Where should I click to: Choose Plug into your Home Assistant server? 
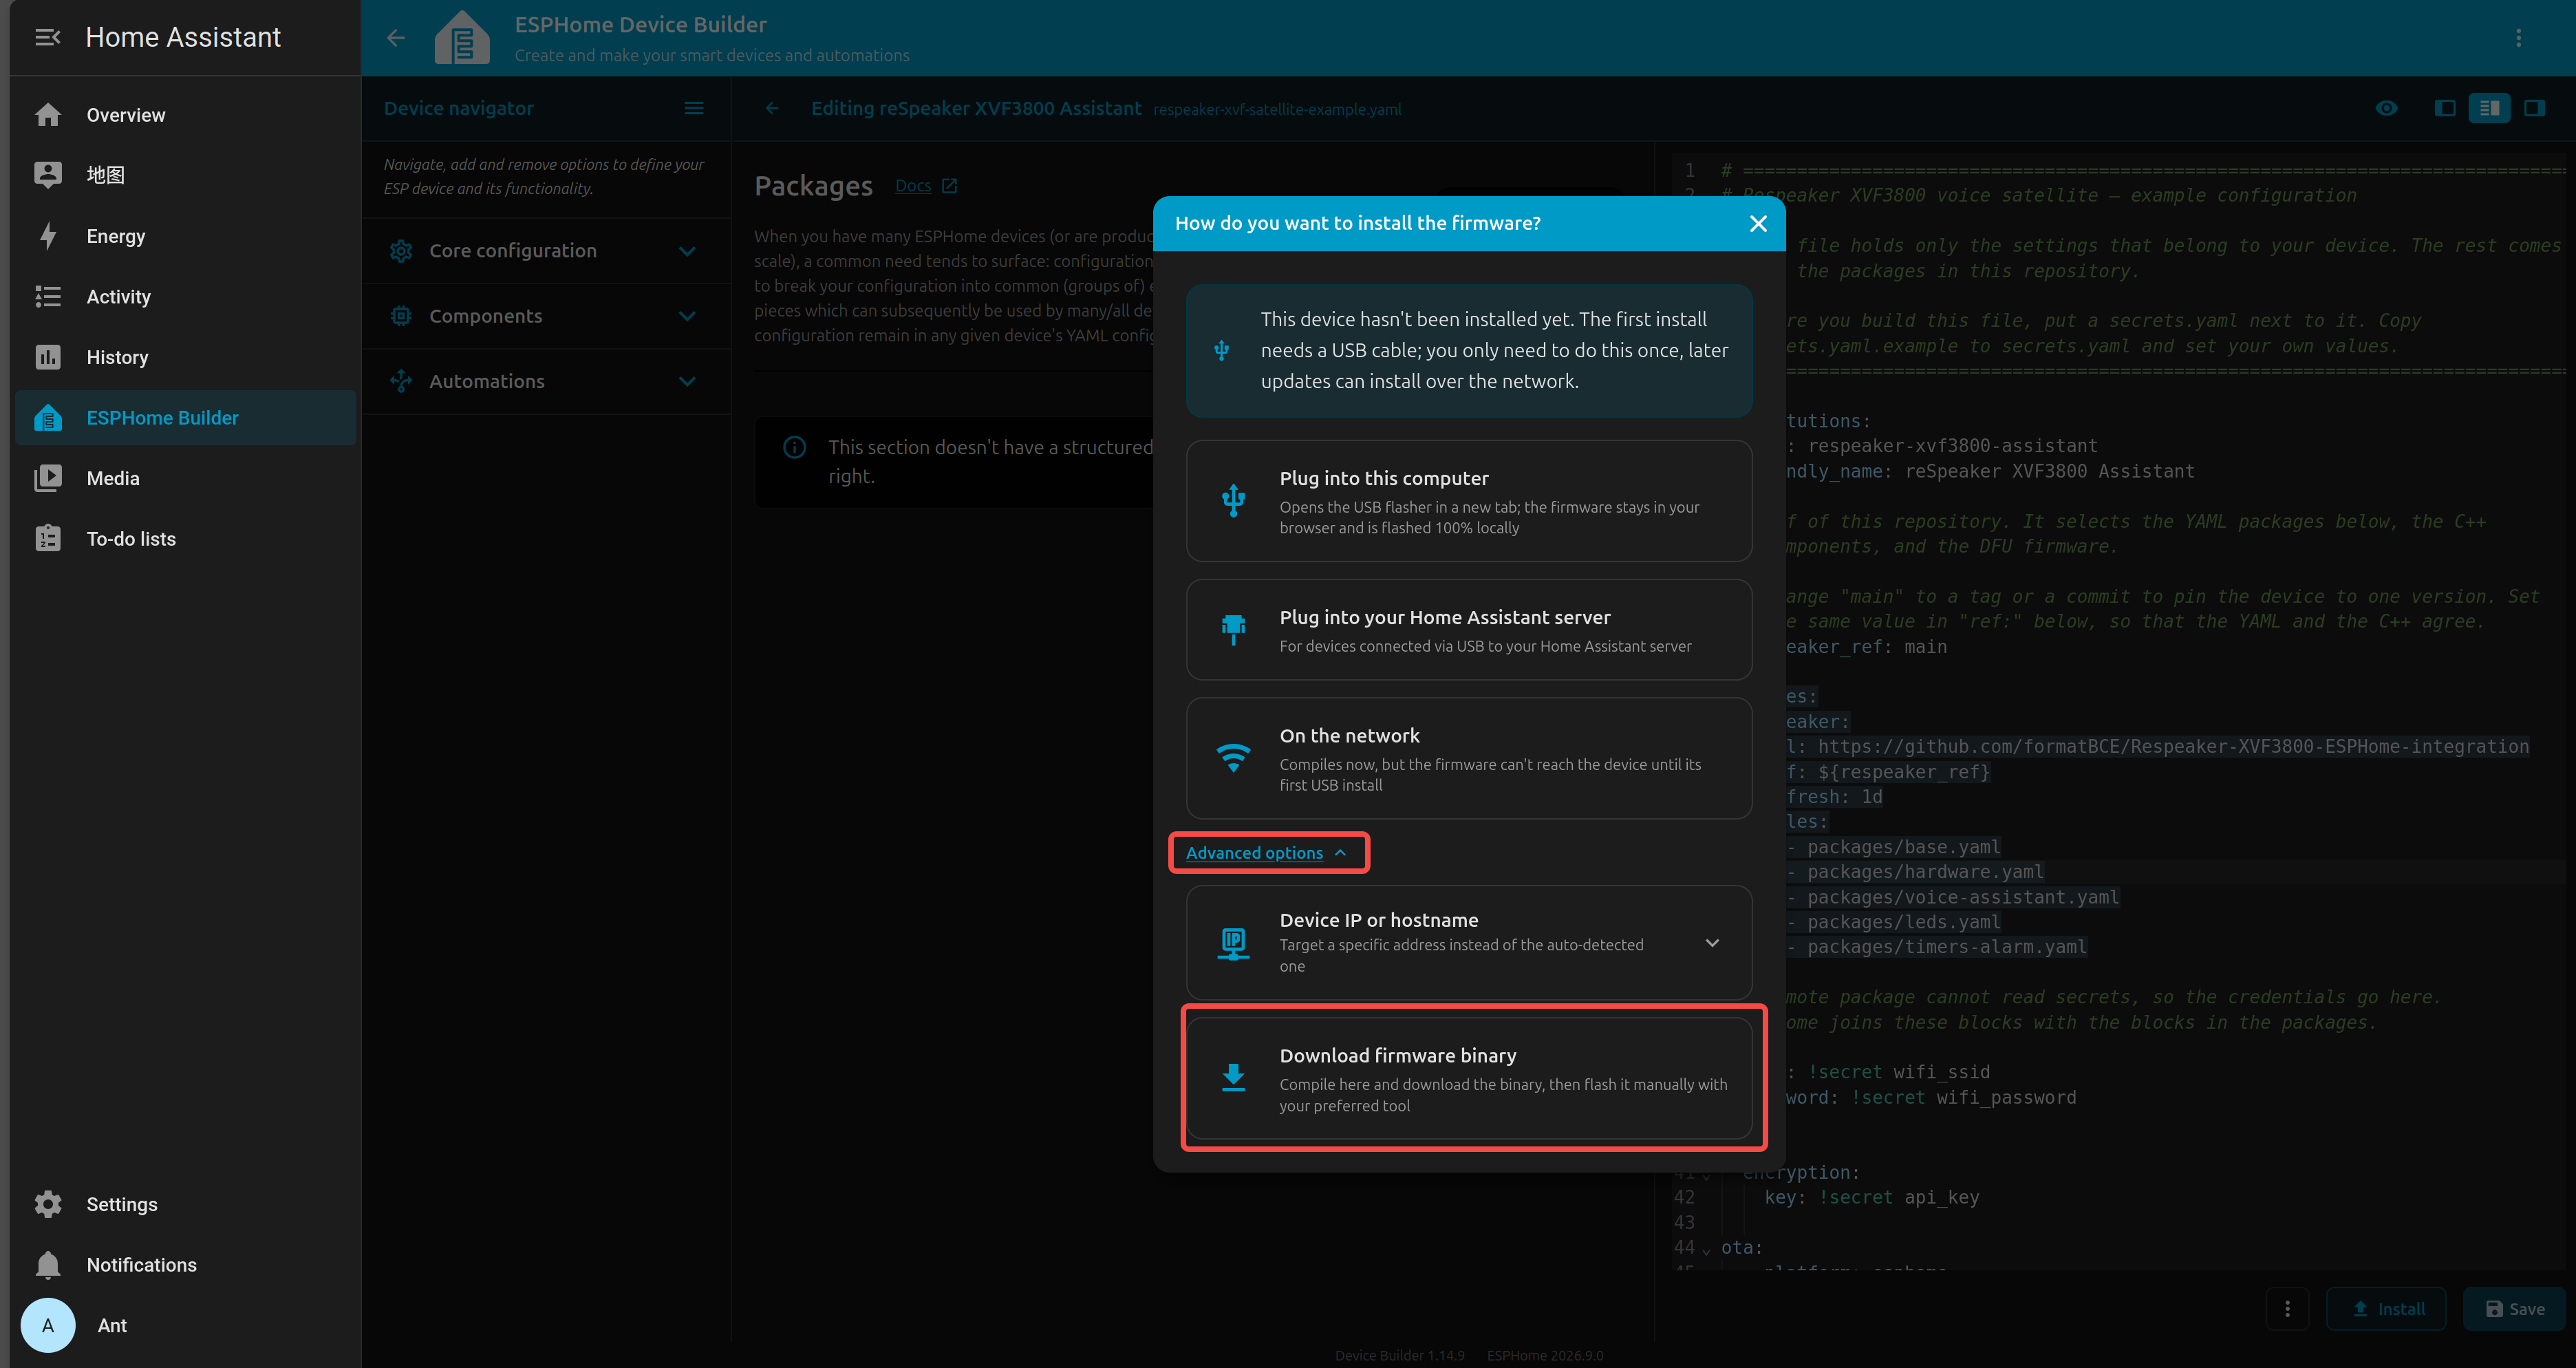click(x=1469, y=630)
